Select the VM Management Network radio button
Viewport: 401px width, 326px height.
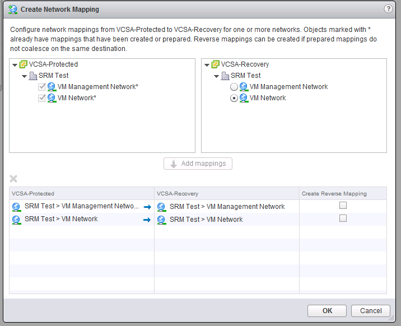(234, 87)
